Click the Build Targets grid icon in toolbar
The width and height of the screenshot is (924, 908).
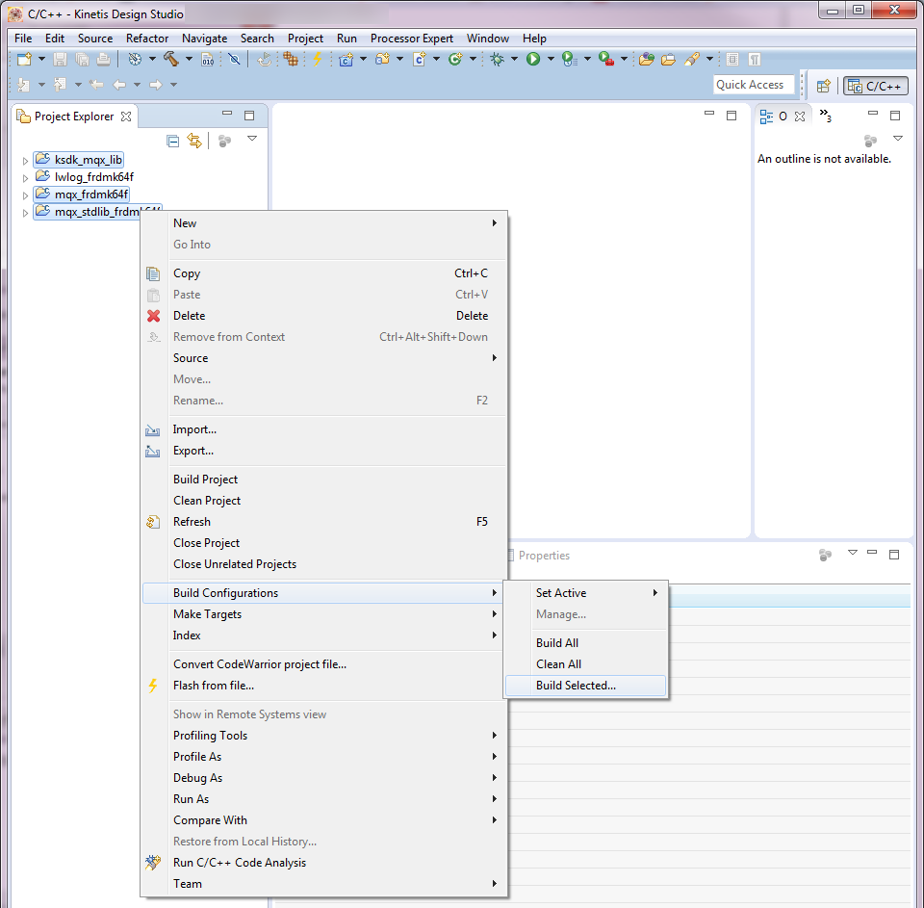[x=291, y=59]
